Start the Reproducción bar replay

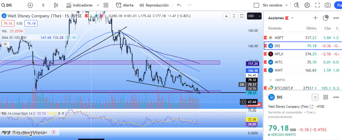click(154, 5)
